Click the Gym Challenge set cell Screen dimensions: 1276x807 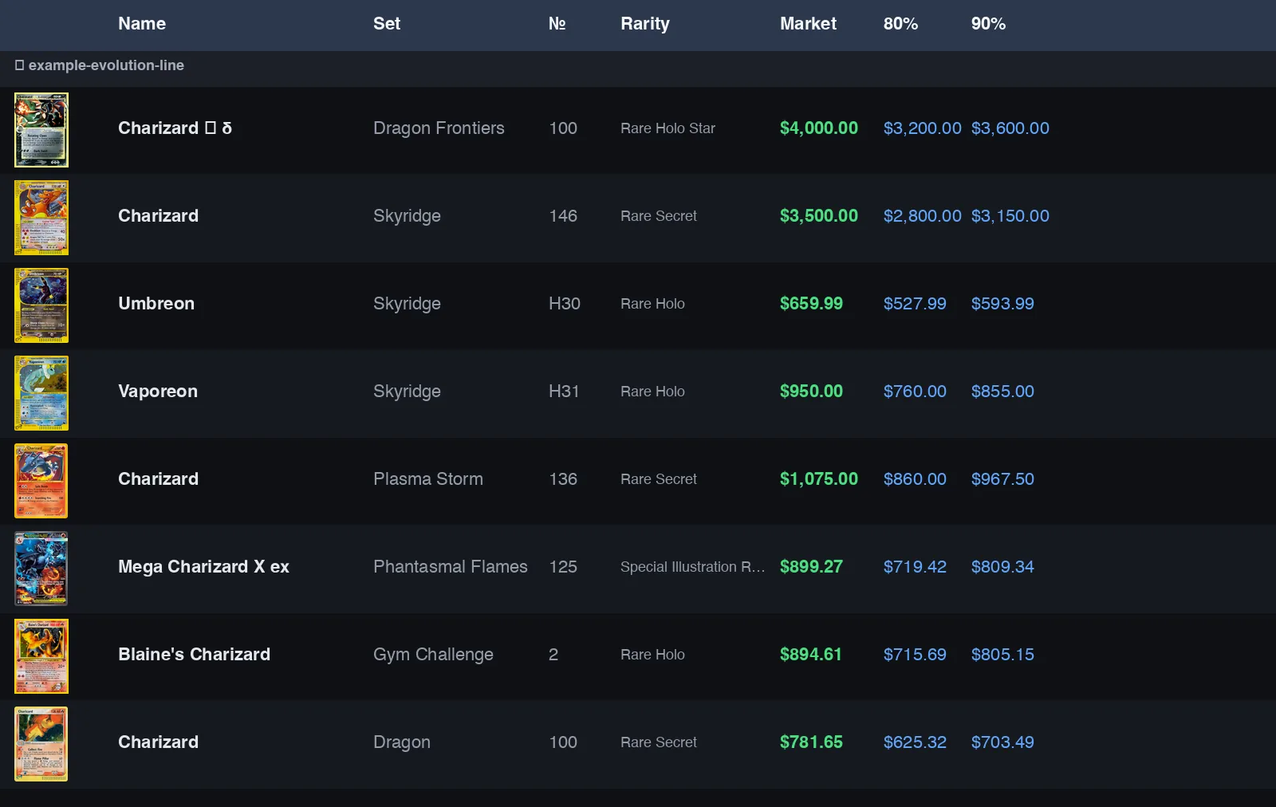pos(433,655)
